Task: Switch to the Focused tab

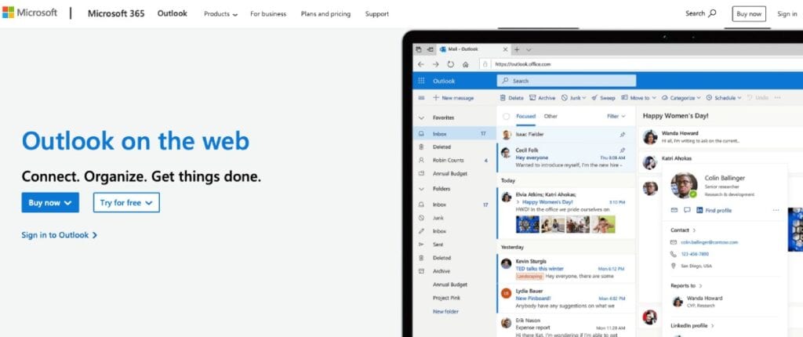Action: (525, 116)
